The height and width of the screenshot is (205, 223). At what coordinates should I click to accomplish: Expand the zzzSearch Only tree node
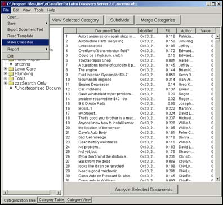point(6,83)
